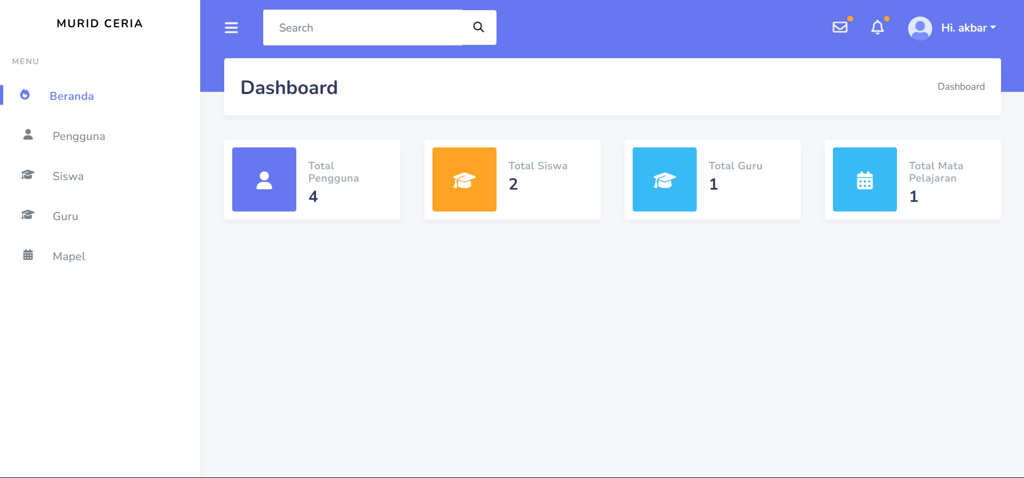
Task: Click the value 2 under Total Siswa
Action: 513,184
